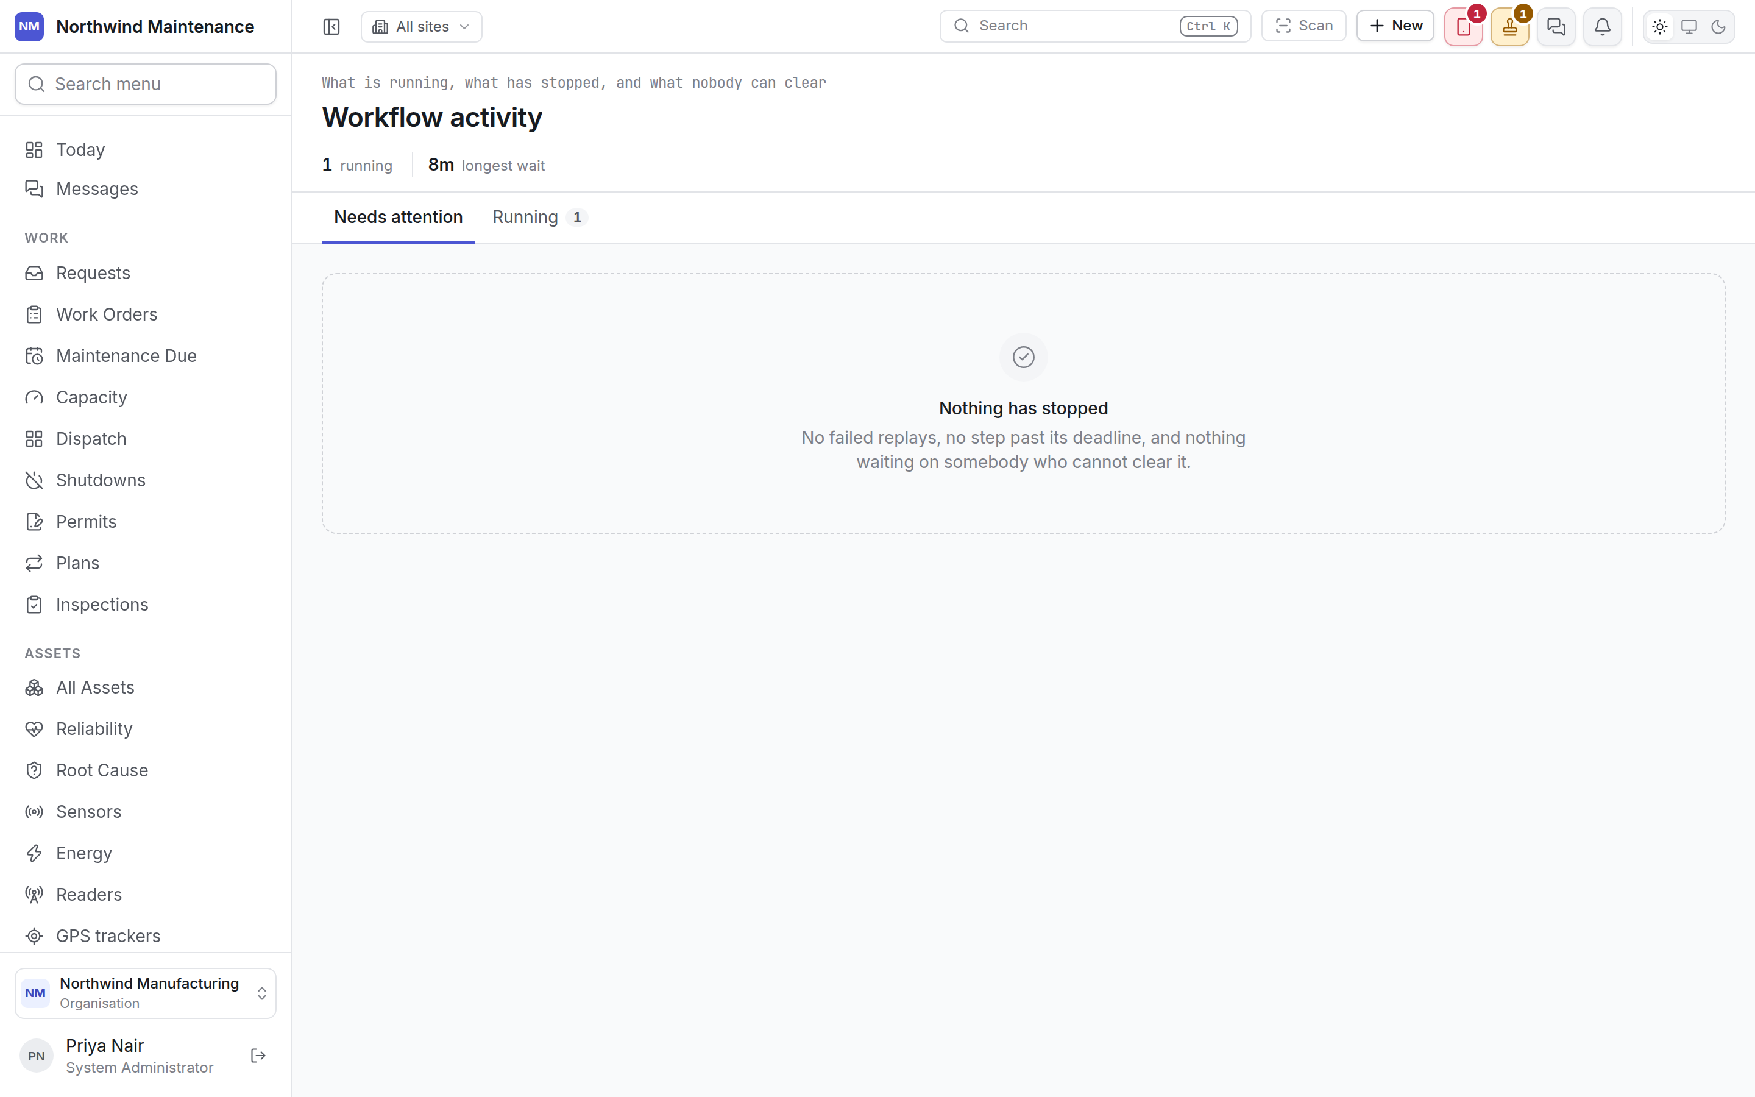Switch to the Running tab

539,217
